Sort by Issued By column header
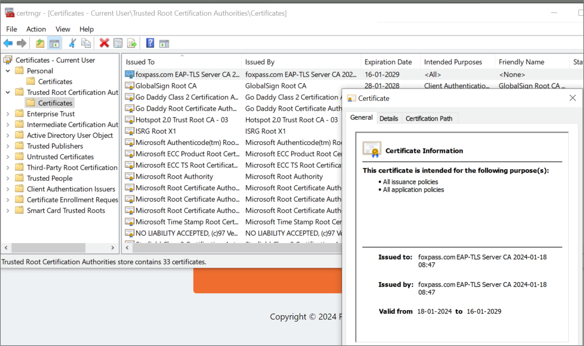The width and height of the screenshot is (584, 346). (301, 62)
